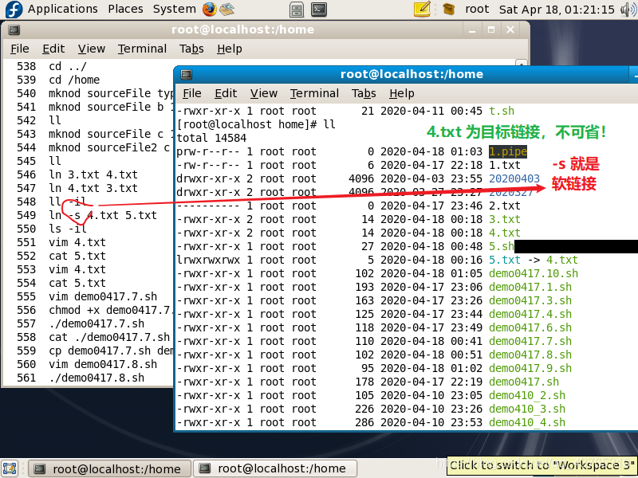Open the Applications menu

(63, 9)
